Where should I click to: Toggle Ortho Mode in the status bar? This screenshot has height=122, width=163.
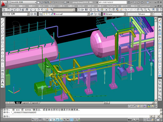click(x=43, y=120)
